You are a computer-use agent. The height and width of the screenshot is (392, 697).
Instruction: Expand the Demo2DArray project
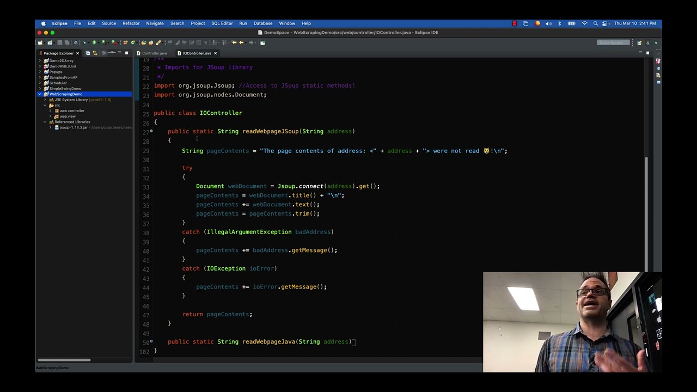coord(40,60)
